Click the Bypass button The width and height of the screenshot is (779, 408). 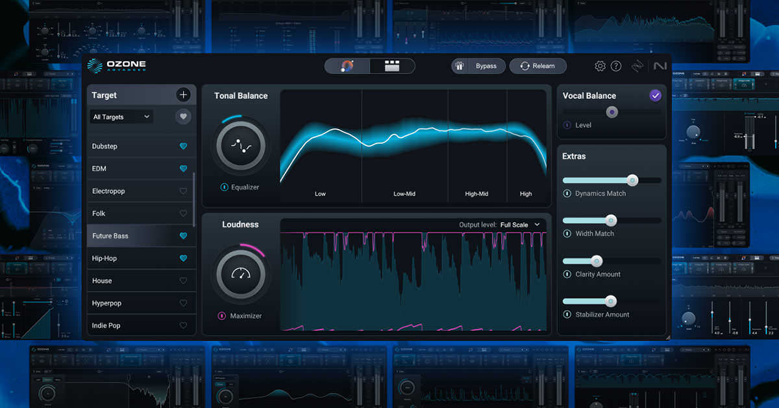pyautogui.click(x=478, y=66)
